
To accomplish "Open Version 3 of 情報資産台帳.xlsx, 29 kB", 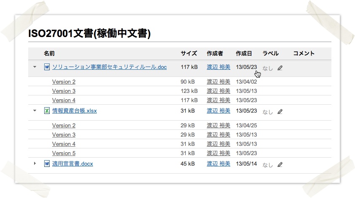I will click(x=64, y=135).
